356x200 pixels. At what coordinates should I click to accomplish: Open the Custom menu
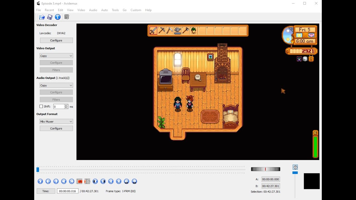[x=136, y=10]
